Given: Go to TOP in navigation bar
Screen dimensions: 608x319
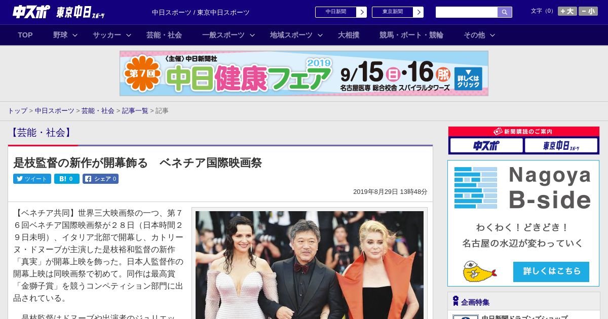Looking at the screenshot, I should (25, 35).
